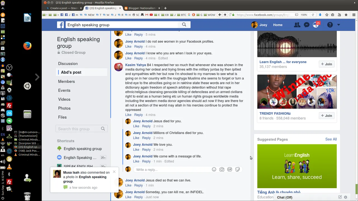Image resolution: width=358 pixels, height=201 pixels.
Task: Open NEW bookmark in bookmarks toolbar
Action: tap(89, 15)
